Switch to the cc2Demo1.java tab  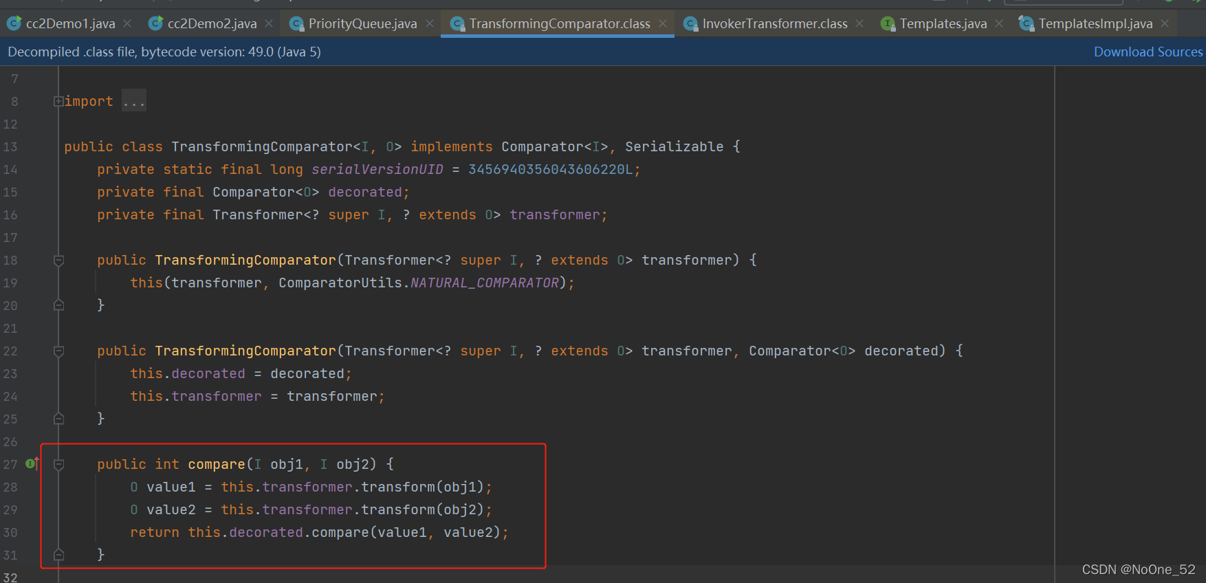click(70, 23)
